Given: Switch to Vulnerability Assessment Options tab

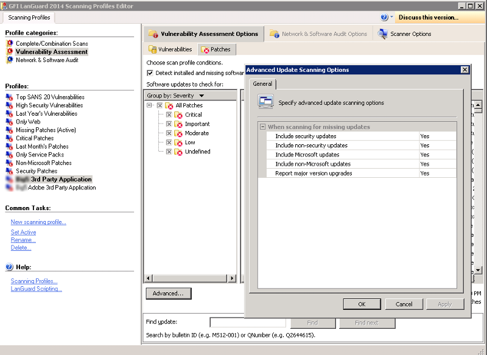Looking at the screenshot, I should pos(204,34).
